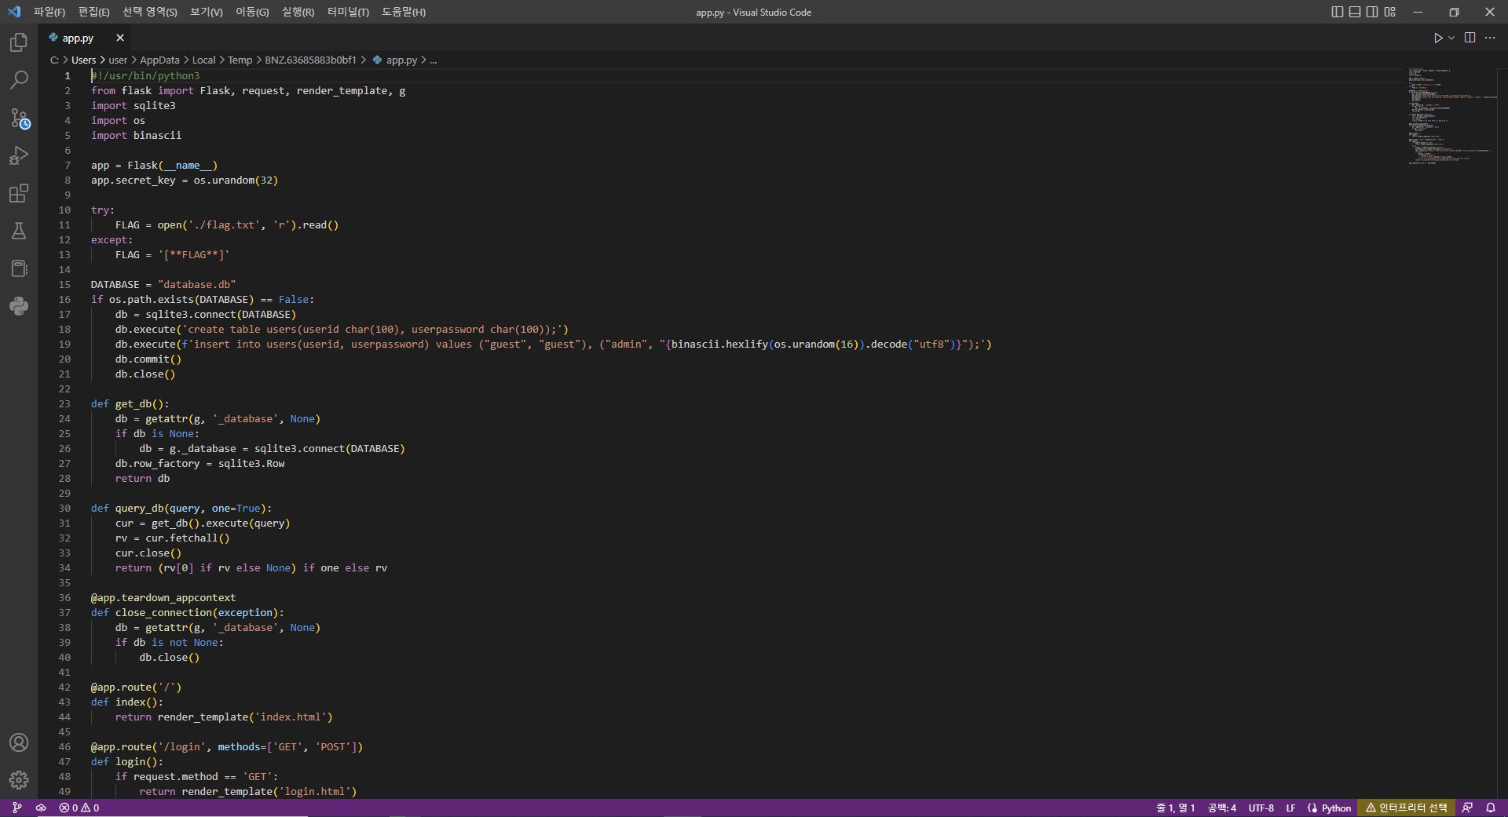Viewport: 1508px width, 817px height.
Task: Expand the app.py breadcrumb symbol list
Action: (x=395, y=60)
